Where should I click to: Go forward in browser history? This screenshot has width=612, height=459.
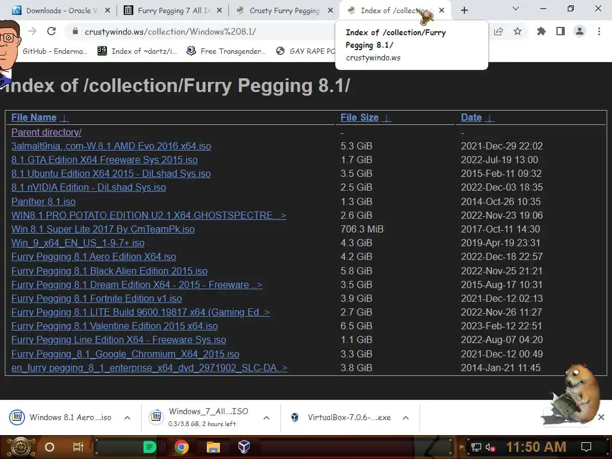(32, 31)
